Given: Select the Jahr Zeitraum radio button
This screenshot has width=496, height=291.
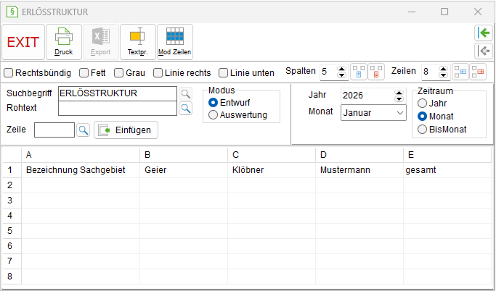Looking at the screenshot, I should tap(423, 103).
